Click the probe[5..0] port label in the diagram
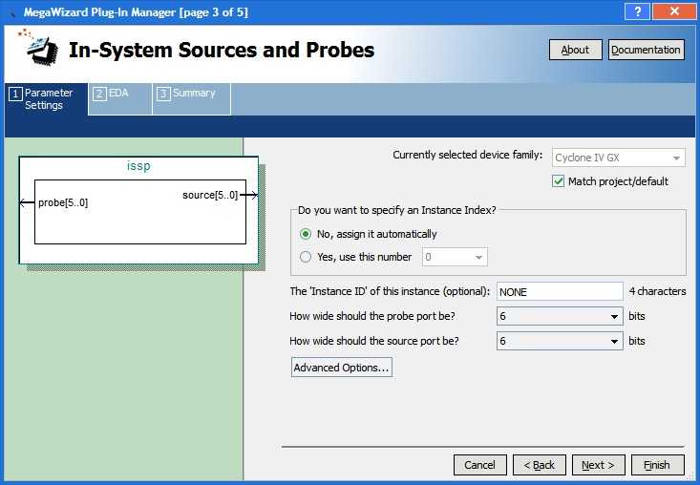The image size is (700, 485). click(63, 202)
